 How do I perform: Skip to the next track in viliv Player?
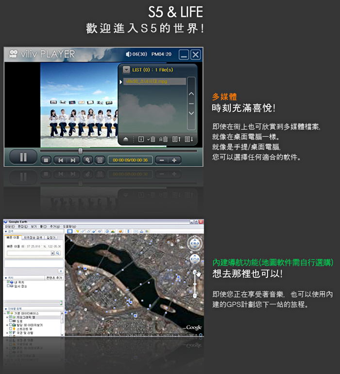[x=73, y=160]
